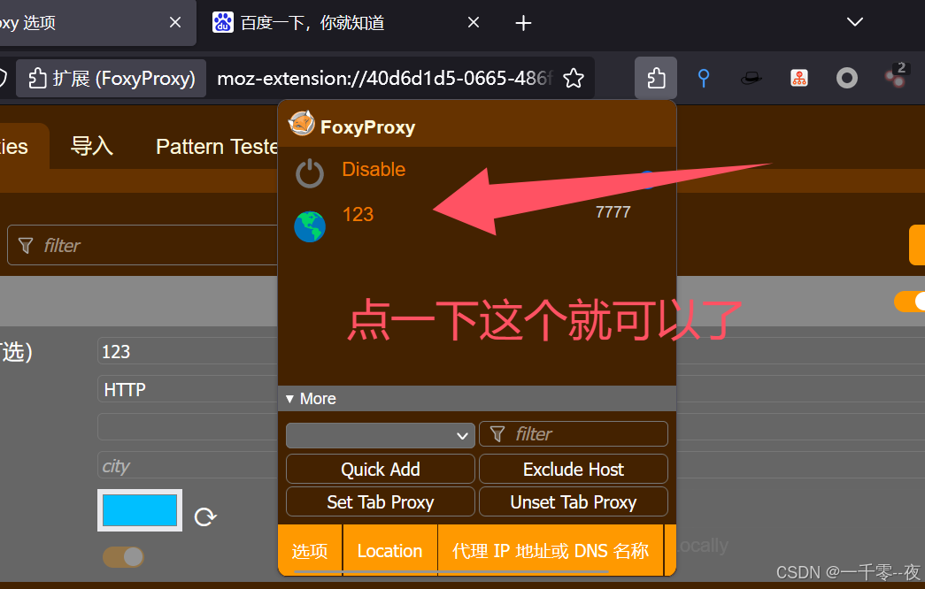Viewport: 925px width, 589px height.
Task: Click the extension puzzle icon in address bar
Action: (x=37, y=78)
